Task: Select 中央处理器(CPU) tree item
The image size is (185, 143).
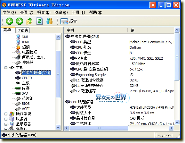Action: (x=36, y=73)
